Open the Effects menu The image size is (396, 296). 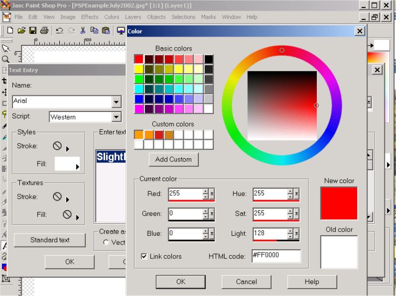[x=89, y=17]
